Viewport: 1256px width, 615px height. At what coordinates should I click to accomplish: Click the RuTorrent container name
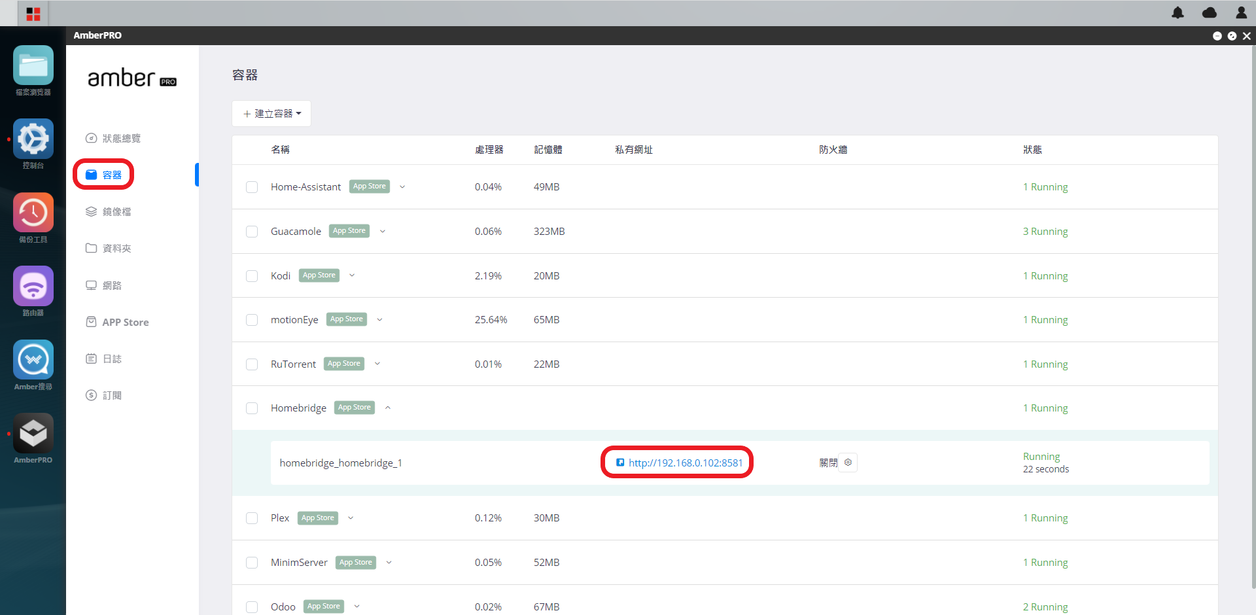pyautogui.click(x=293, y=364)
